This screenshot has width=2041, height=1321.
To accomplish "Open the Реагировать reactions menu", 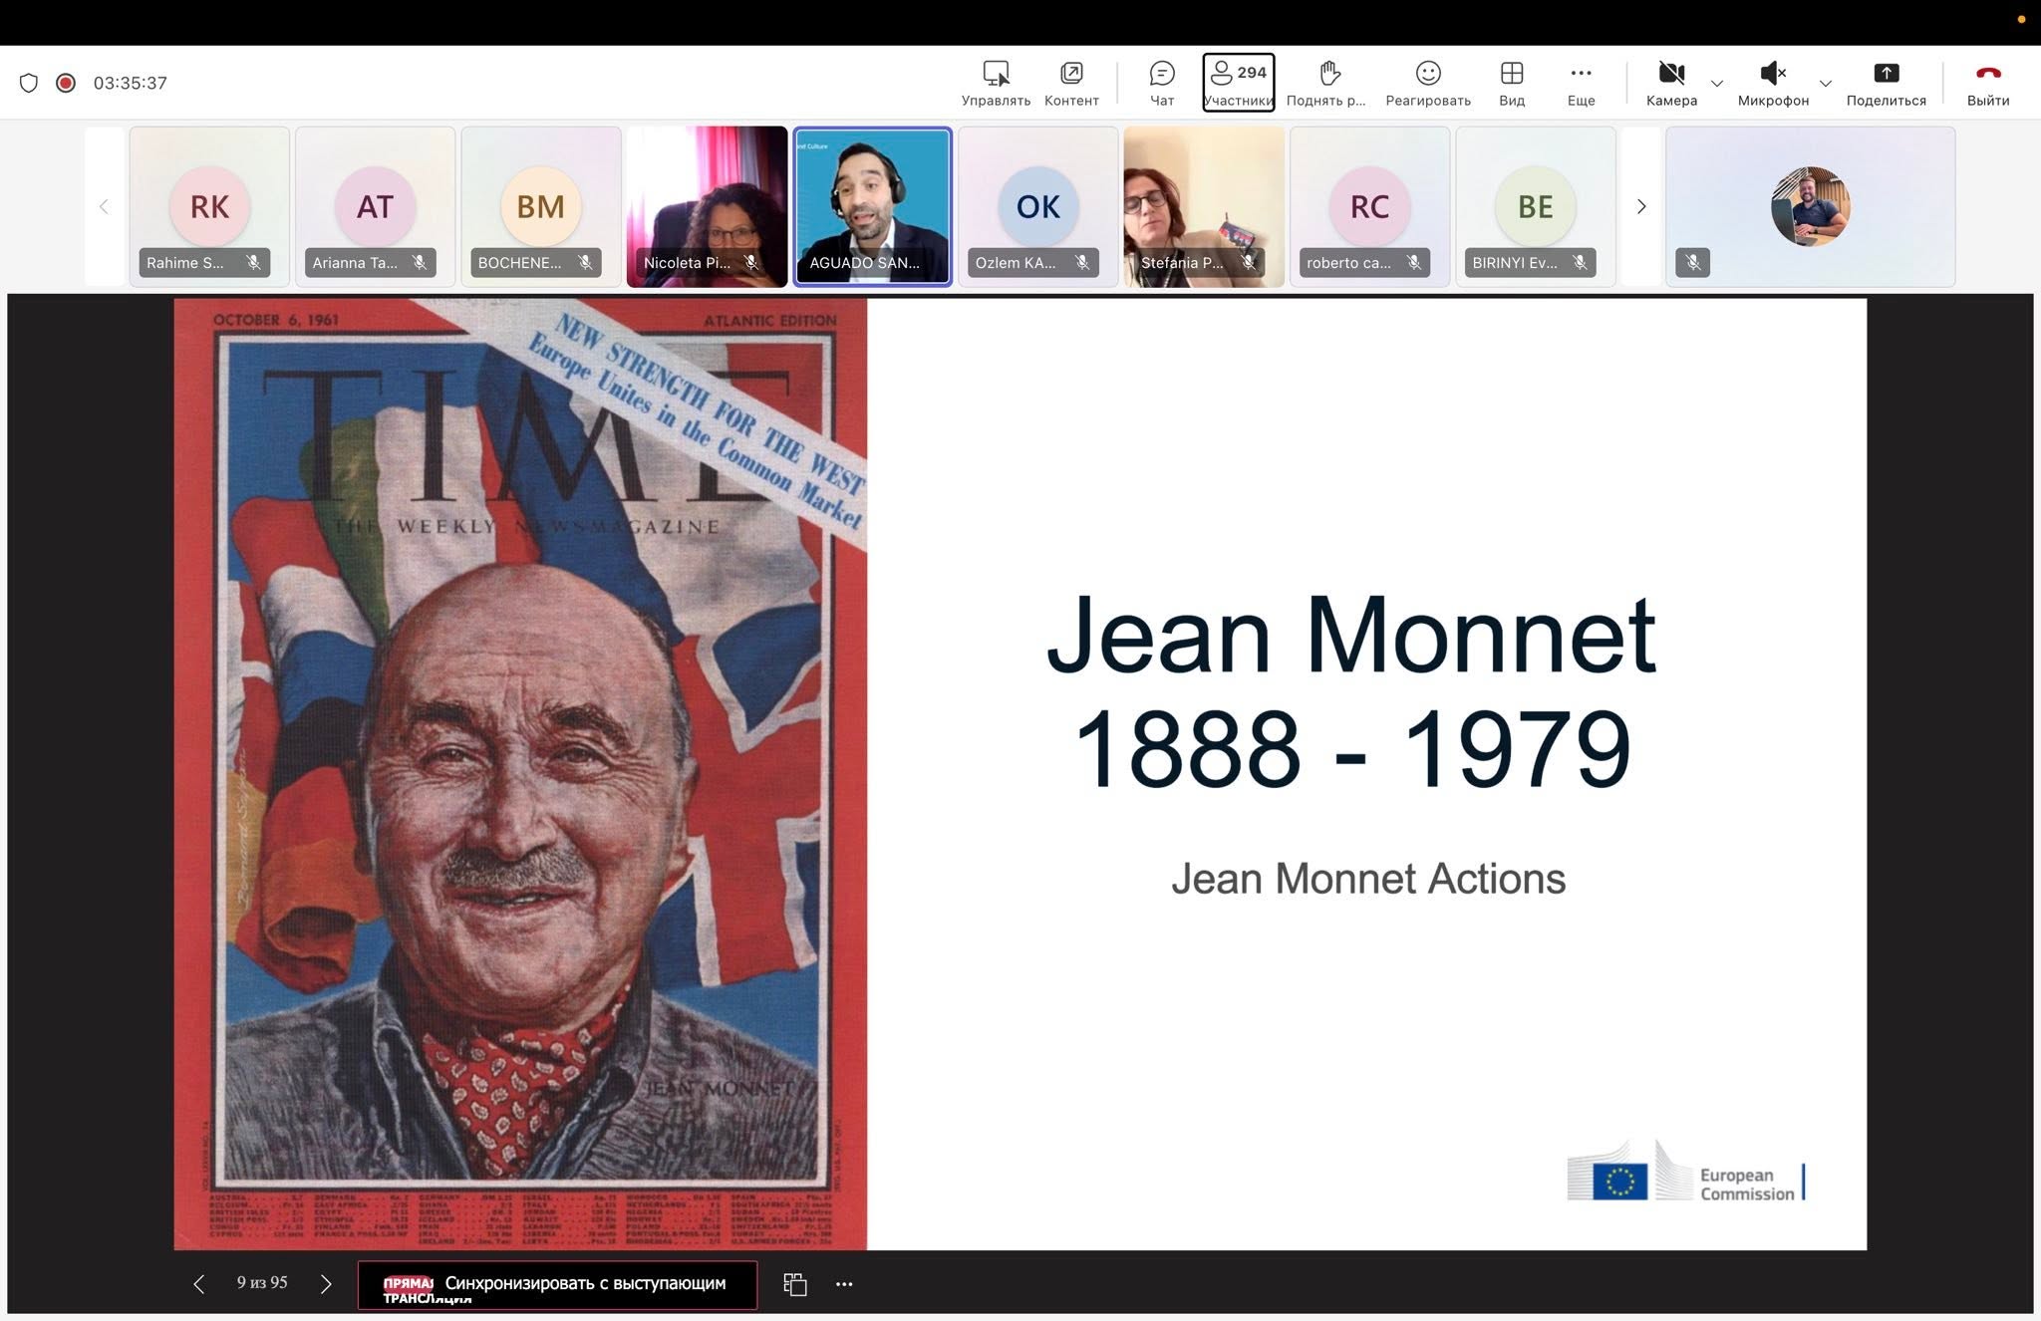I will tap(1428, 83).
